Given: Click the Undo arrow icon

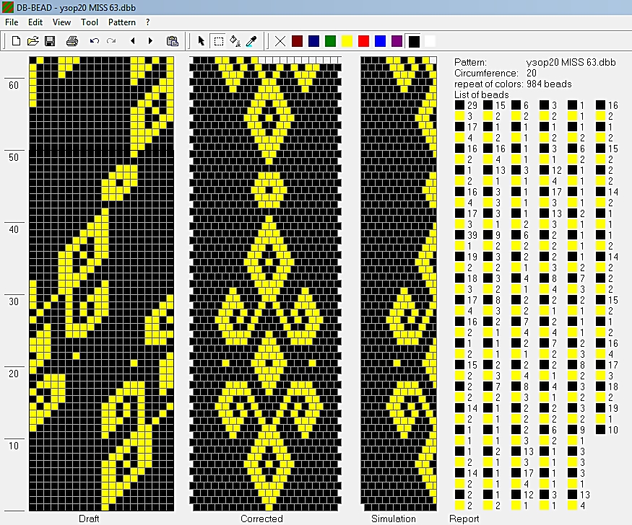Looking at the screenshot, I should (94, 41).
